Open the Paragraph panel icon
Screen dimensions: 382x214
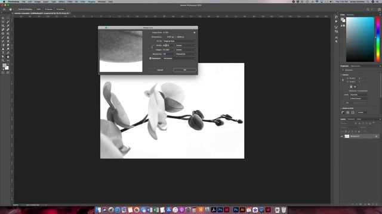click(x=337, y=42)
